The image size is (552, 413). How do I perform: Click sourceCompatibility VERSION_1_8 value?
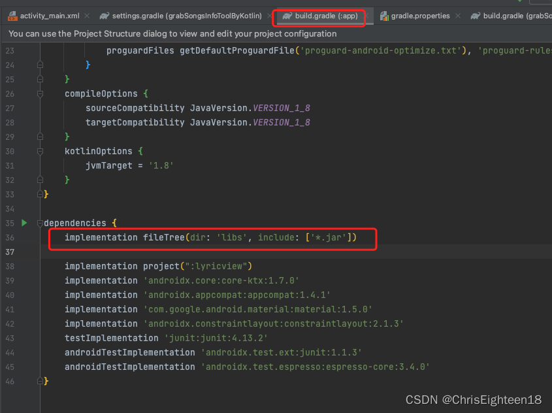[282, 108]
